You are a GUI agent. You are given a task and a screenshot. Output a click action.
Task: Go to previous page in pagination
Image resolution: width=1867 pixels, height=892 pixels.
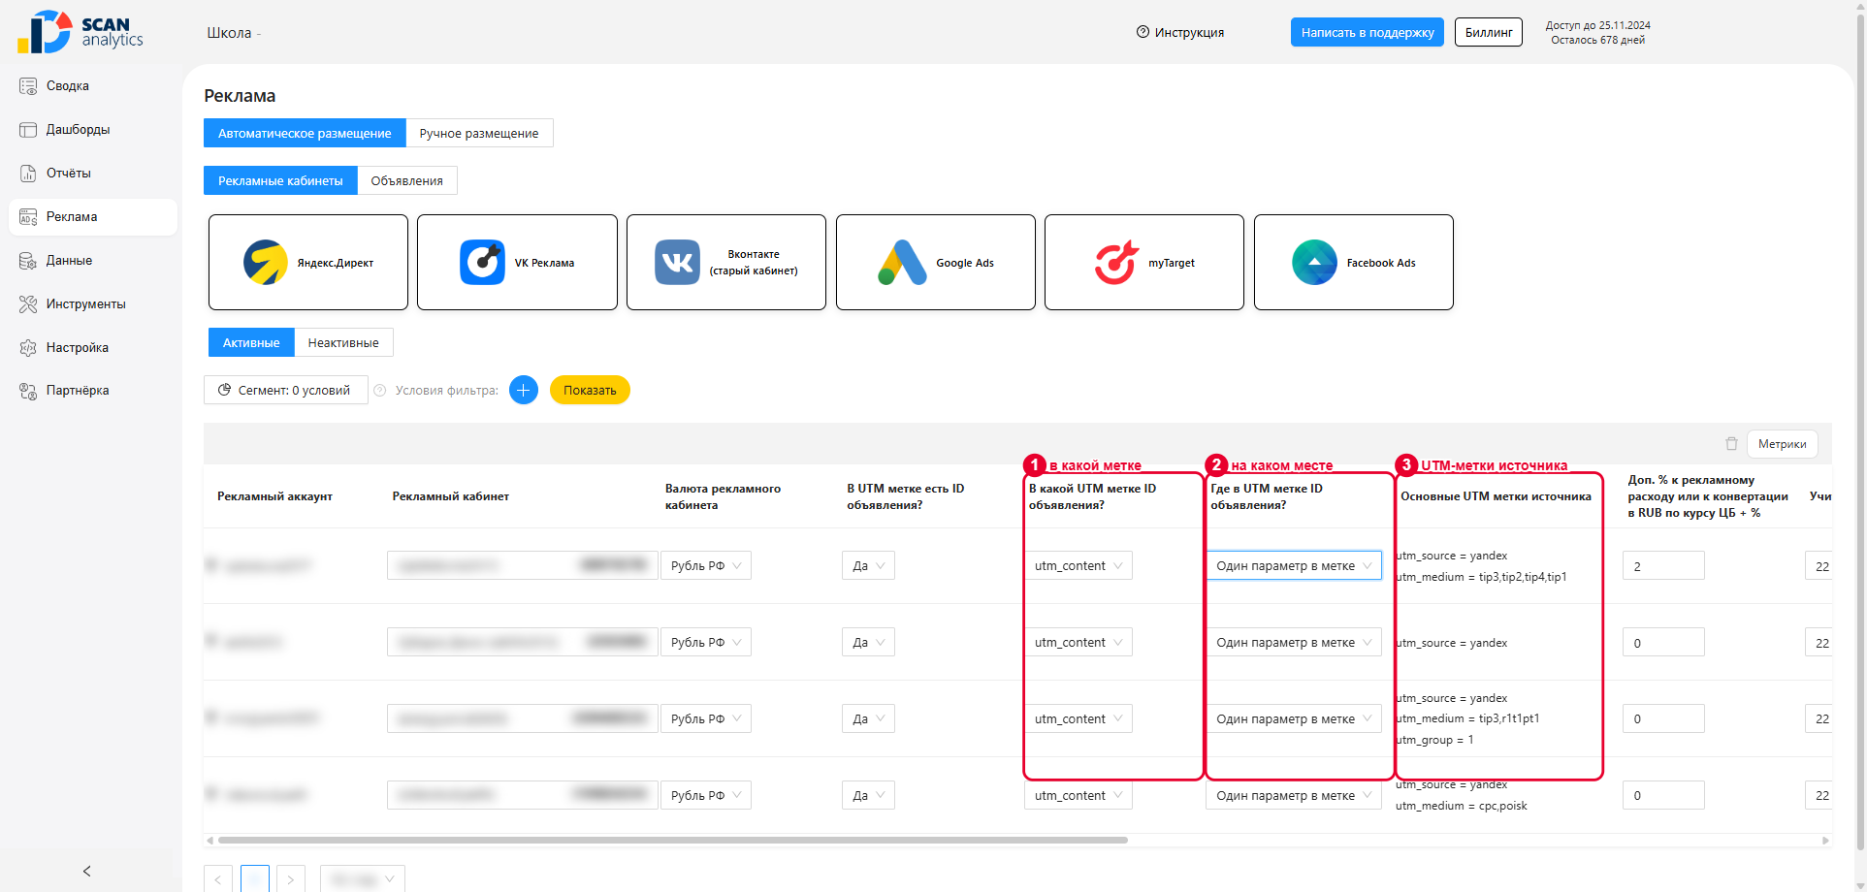coord(218,879)
